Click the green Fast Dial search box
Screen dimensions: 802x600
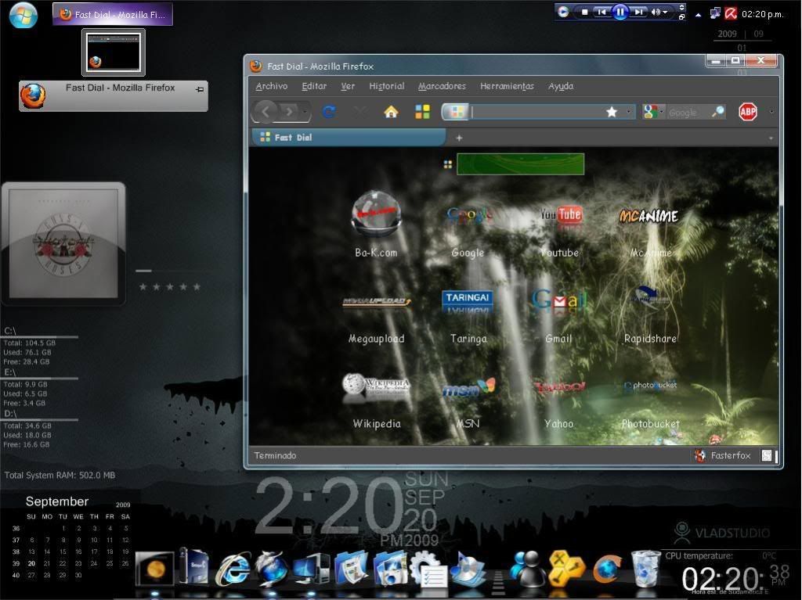pyautogui.click(x=520, y=164)
